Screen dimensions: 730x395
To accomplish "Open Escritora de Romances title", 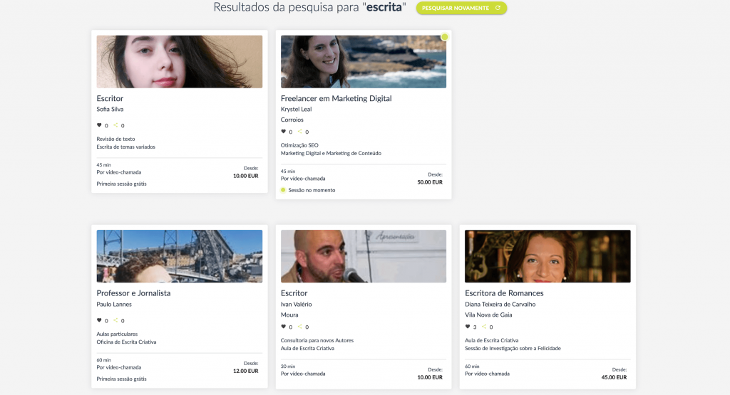I will click(x=504, y=293).
